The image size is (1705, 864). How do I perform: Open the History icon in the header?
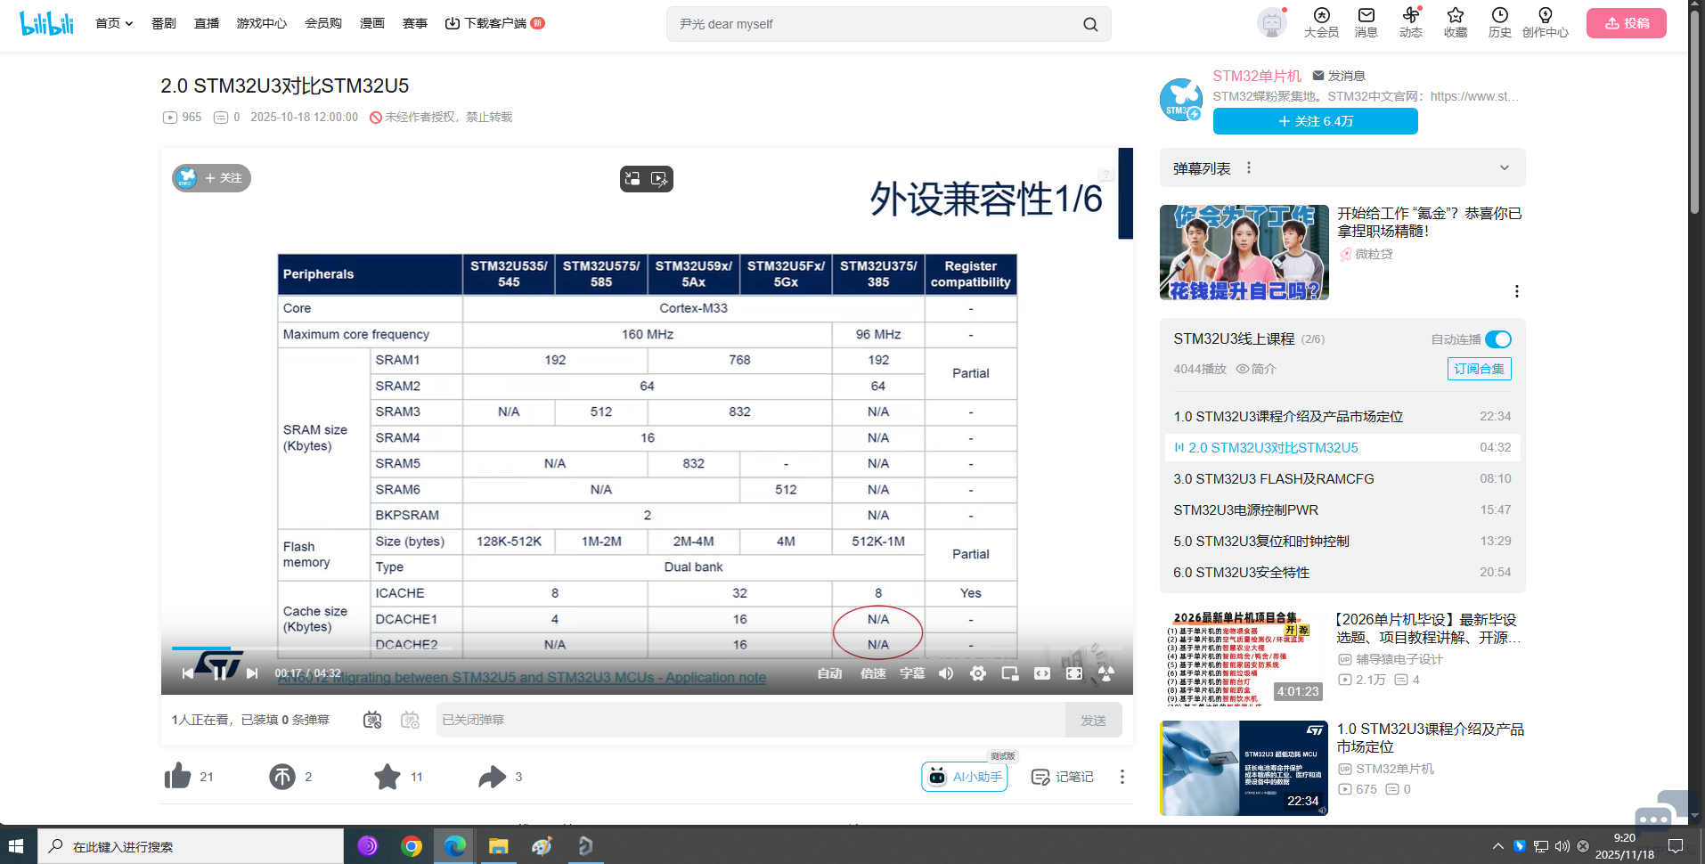[1499, 22]
